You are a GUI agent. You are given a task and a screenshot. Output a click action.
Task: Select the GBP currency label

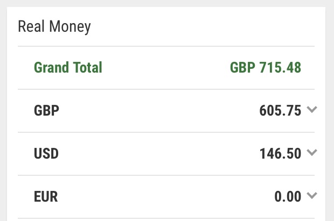coord(46,111)
